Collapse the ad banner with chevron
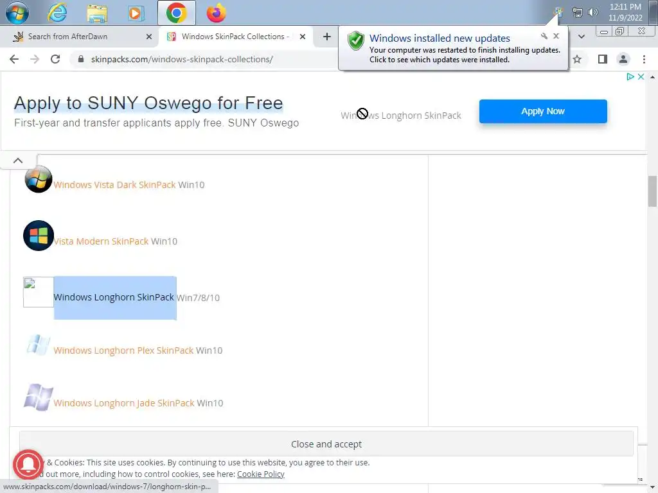The image size is (658, 493). coord(18,160)
